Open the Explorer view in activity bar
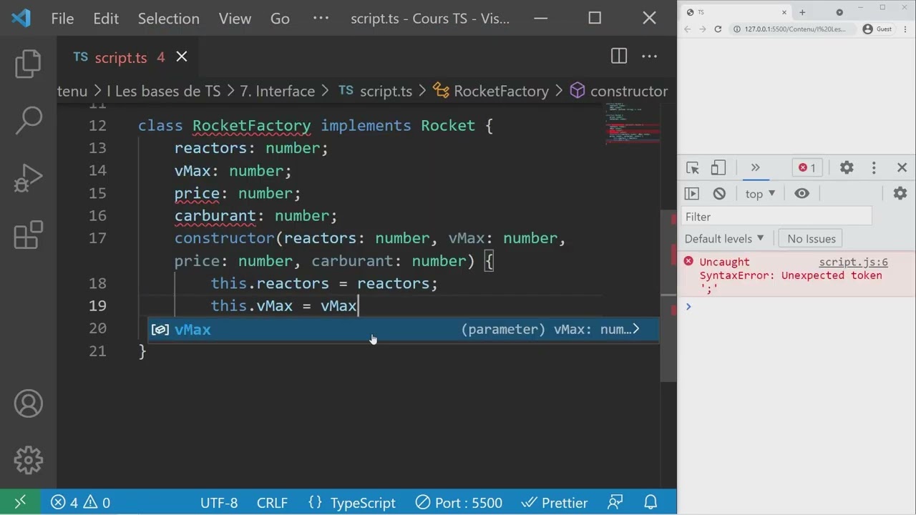The height and width of the screenshot is (515, 916). click(x=28, y=64)
